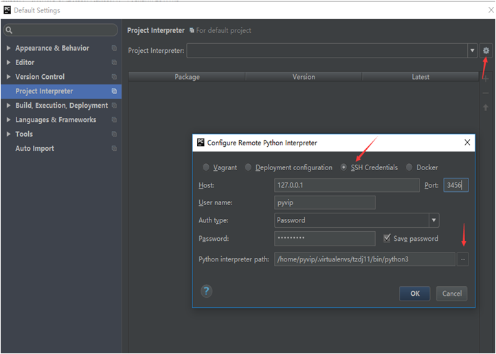This screenshot has width=496, height=354.
Task: Click the upgrade package arrow icon
Action: click(486, 108)
